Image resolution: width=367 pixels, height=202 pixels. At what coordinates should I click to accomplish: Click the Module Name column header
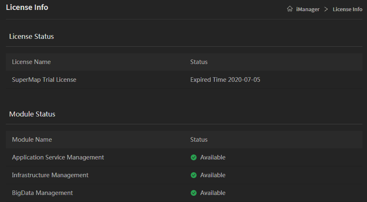(x=32, y=140)
